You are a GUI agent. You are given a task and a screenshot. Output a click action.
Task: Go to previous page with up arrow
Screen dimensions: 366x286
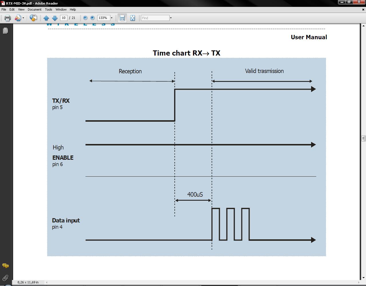(x=46, y=18)
